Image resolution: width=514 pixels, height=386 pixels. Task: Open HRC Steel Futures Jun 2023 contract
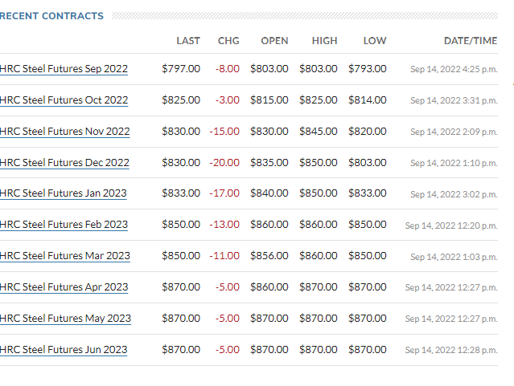point(64,350)
